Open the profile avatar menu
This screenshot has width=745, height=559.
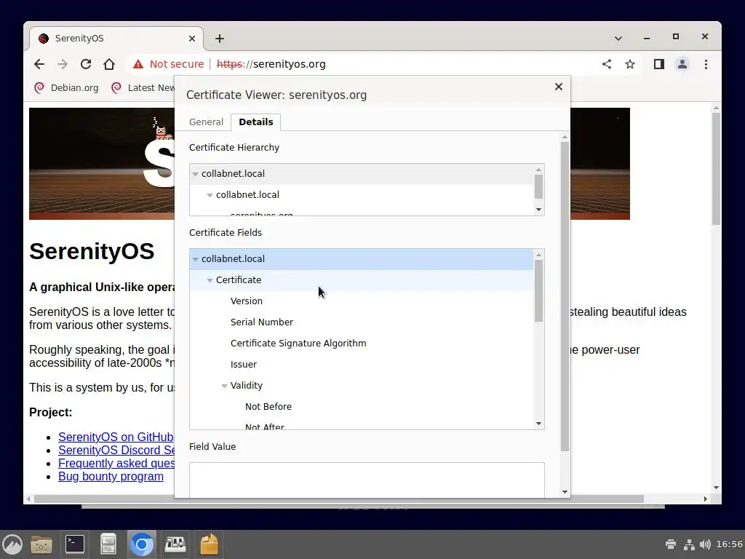click(682, 64)
